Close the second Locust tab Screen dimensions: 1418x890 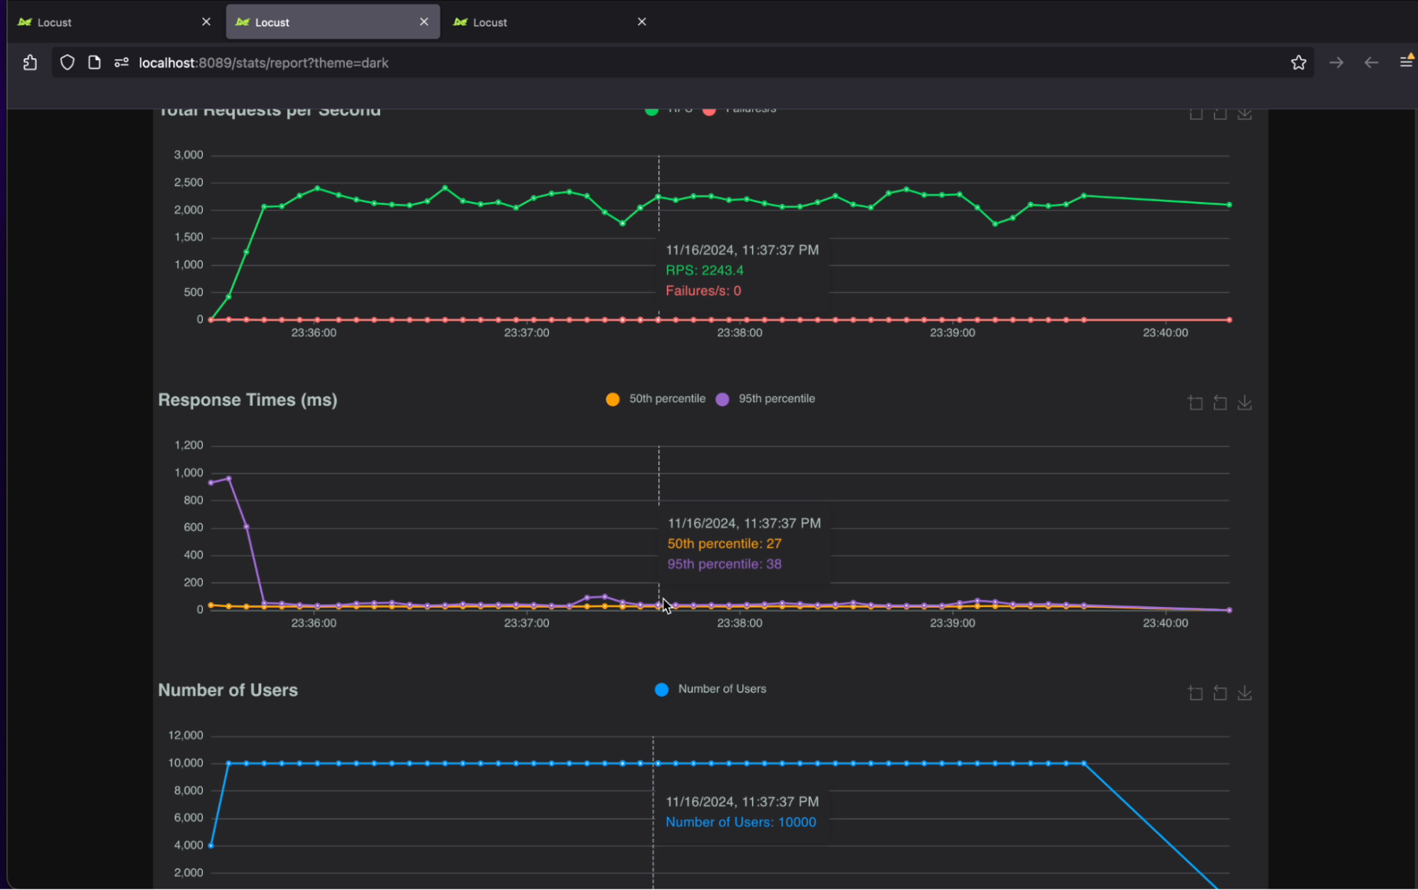tap(424, 22)
